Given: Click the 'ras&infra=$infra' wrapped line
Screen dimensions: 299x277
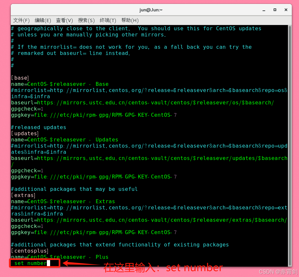Looking at the screenshot, I should [37, 214].
